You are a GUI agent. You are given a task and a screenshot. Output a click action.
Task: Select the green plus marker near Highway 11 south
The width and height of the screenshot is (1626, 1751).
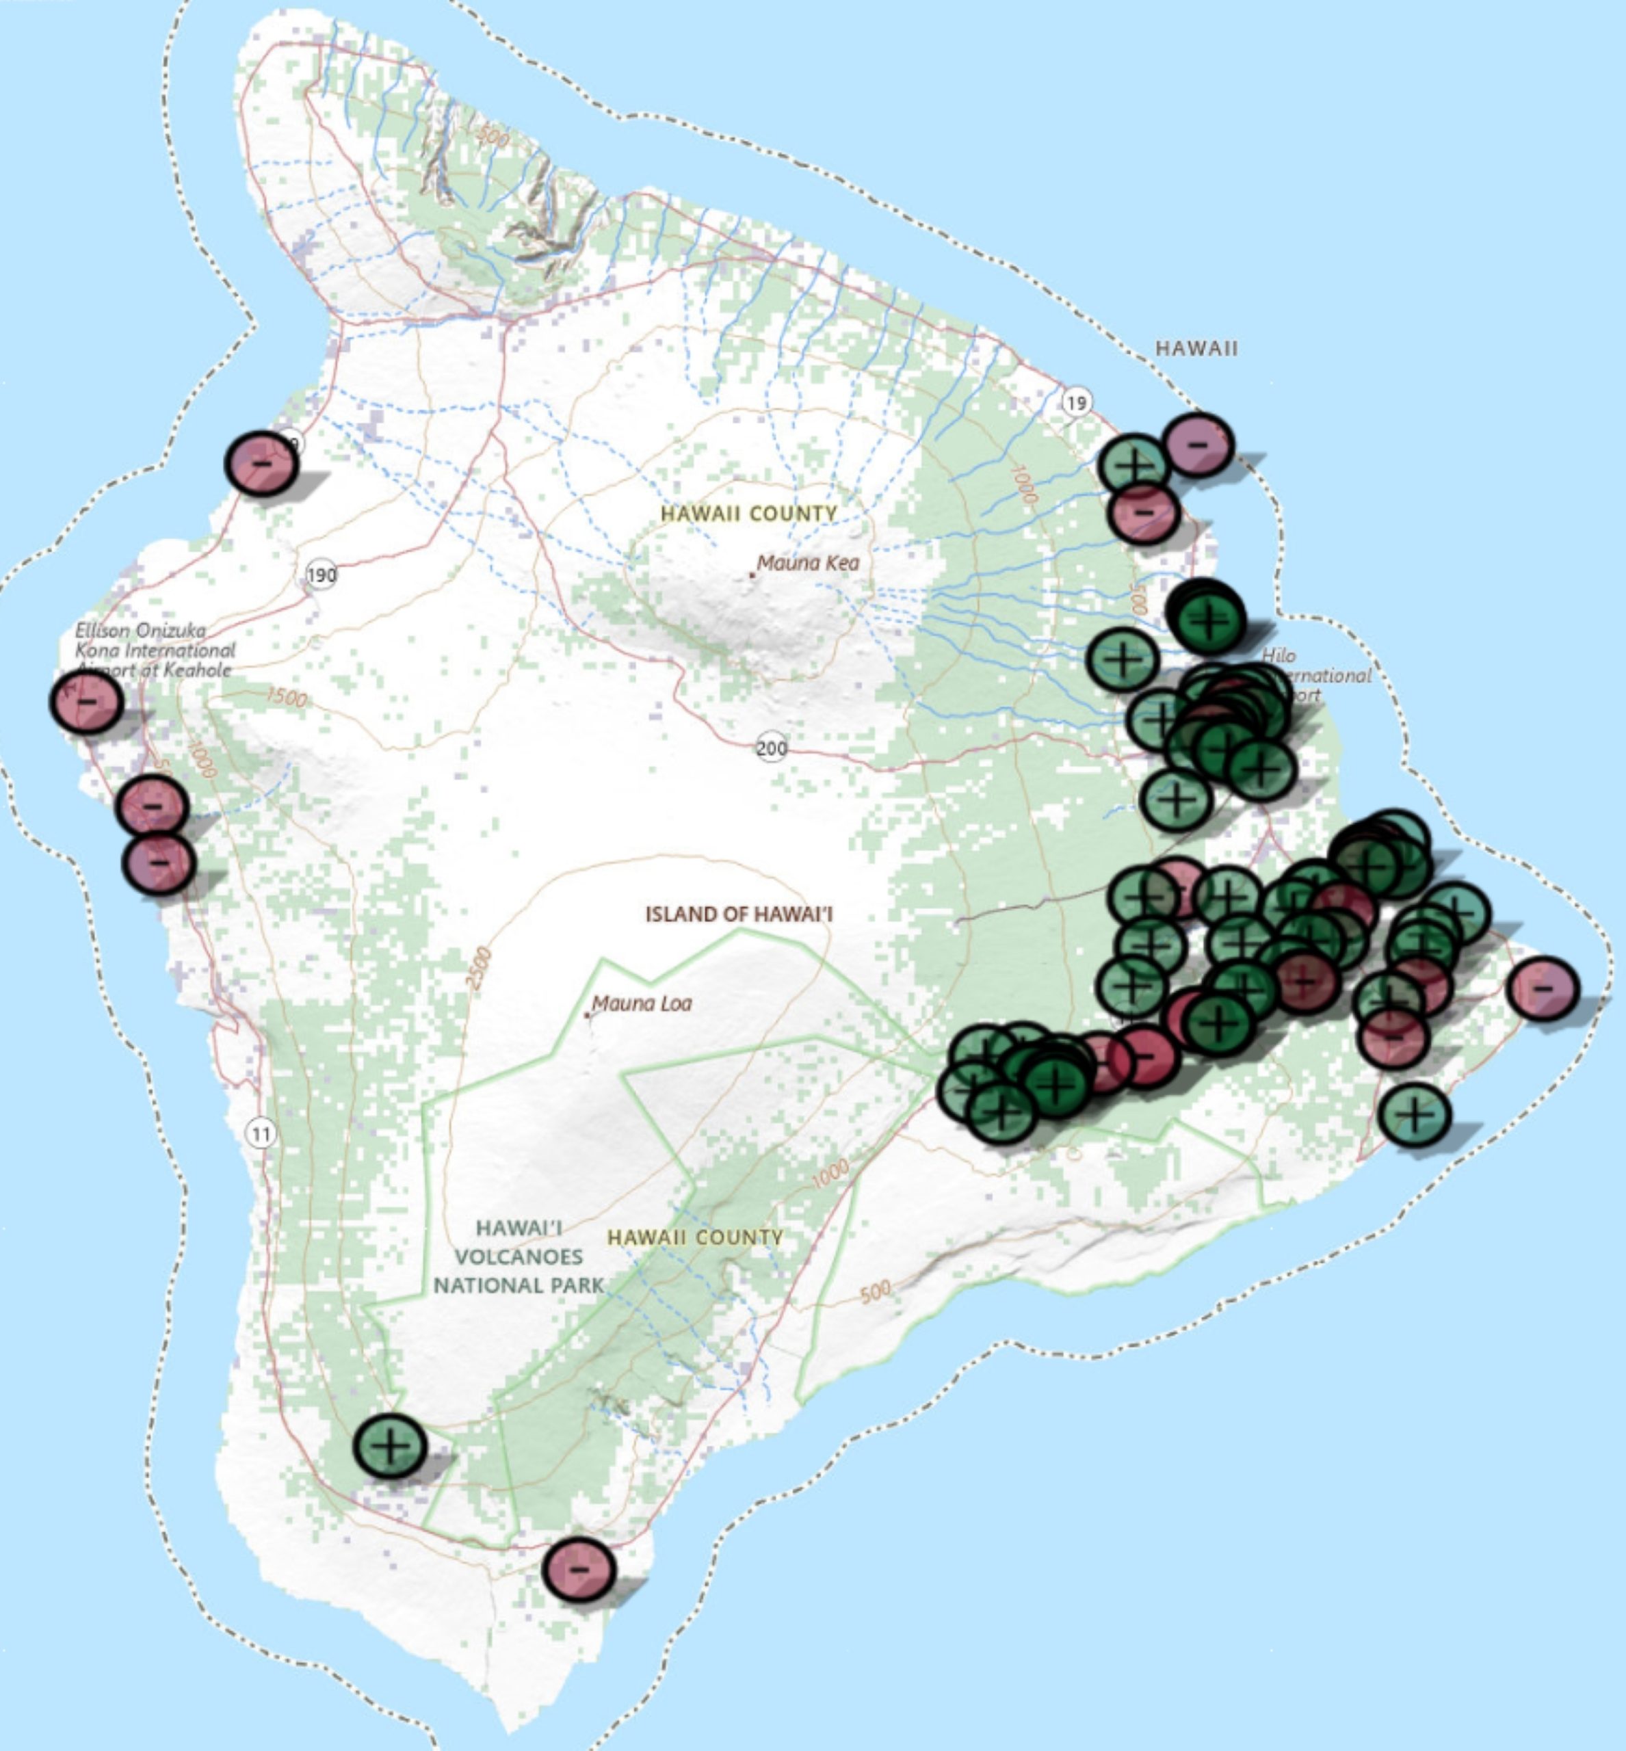click(390, 1445)
